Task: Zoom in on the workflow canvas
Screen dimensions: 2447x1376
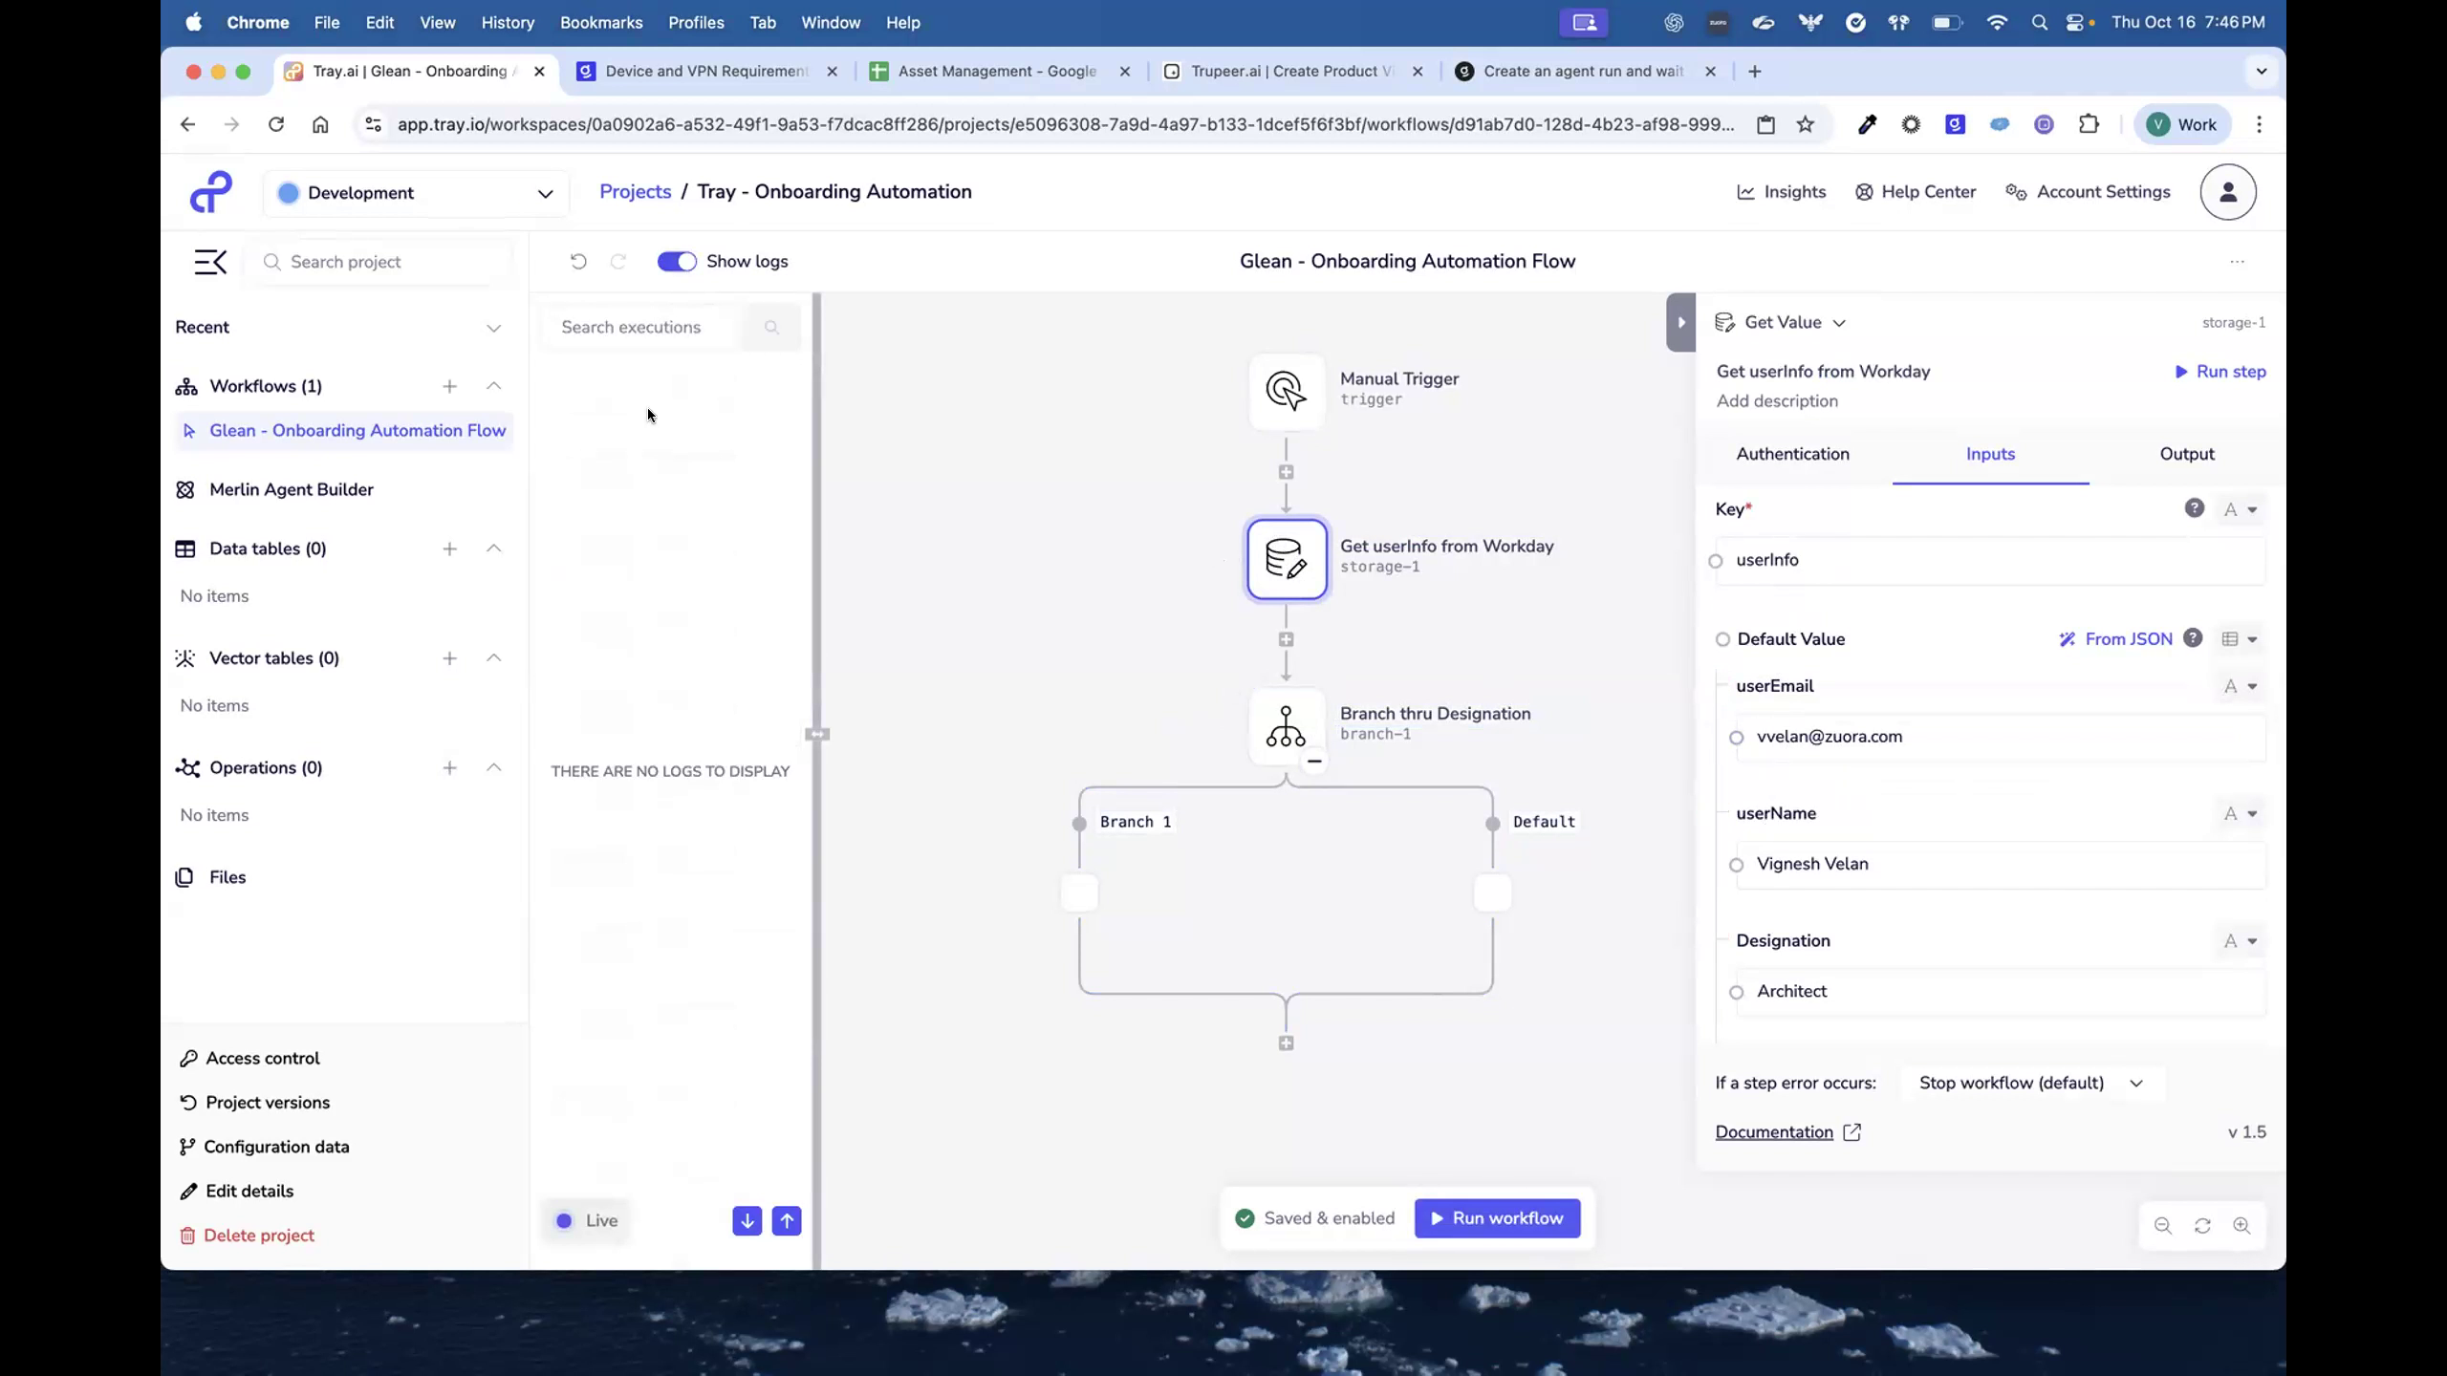Action: tap(2241, 1226)
